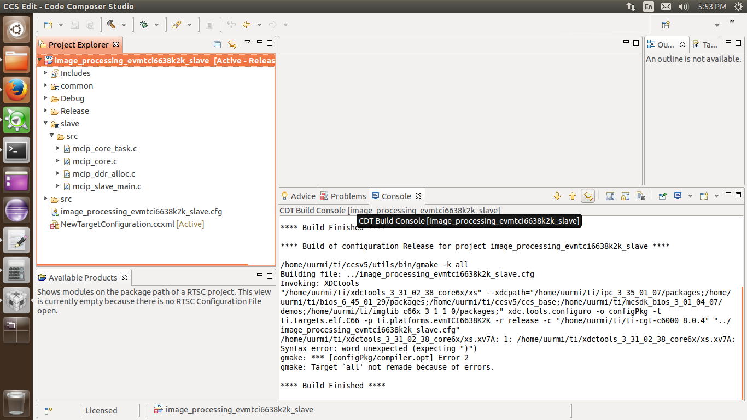The height and width of the screenshot is (420, 747).
Task: Click the Project Explorer horizontal scrollbar
Action: click(x=142, y=265)
